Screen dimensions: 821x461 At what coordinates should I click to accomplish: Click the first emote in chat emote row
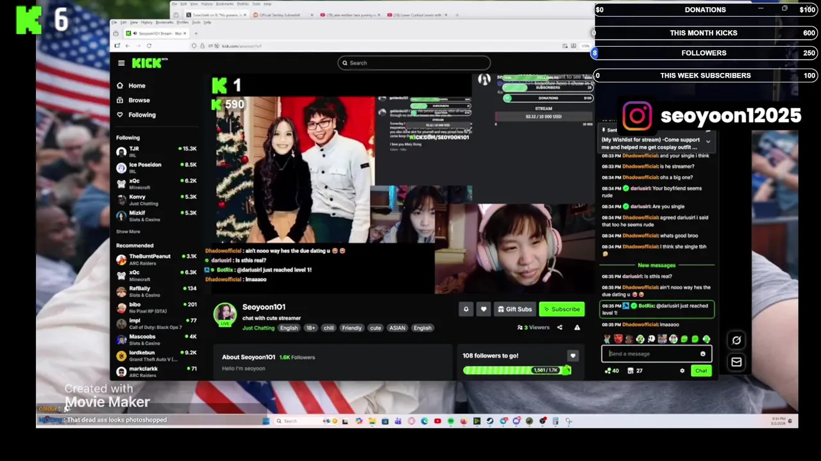point(607,339)
